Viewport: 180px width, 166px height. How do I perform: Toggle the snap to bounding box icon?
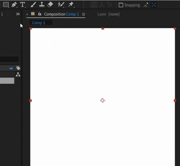(x=154, y=5)
